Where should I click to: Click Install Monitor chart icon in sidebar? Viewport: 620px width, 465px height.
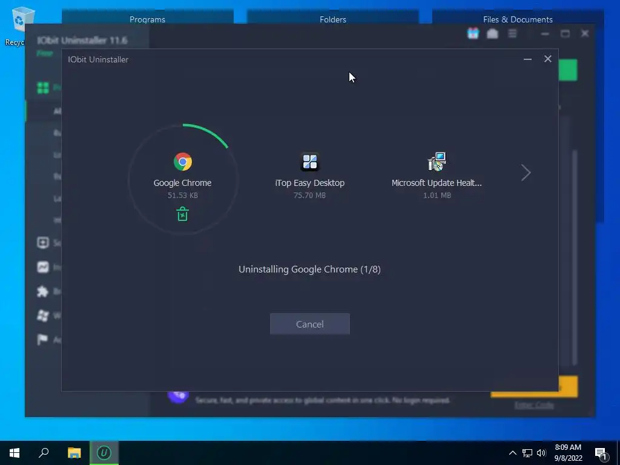coord(43,267)
